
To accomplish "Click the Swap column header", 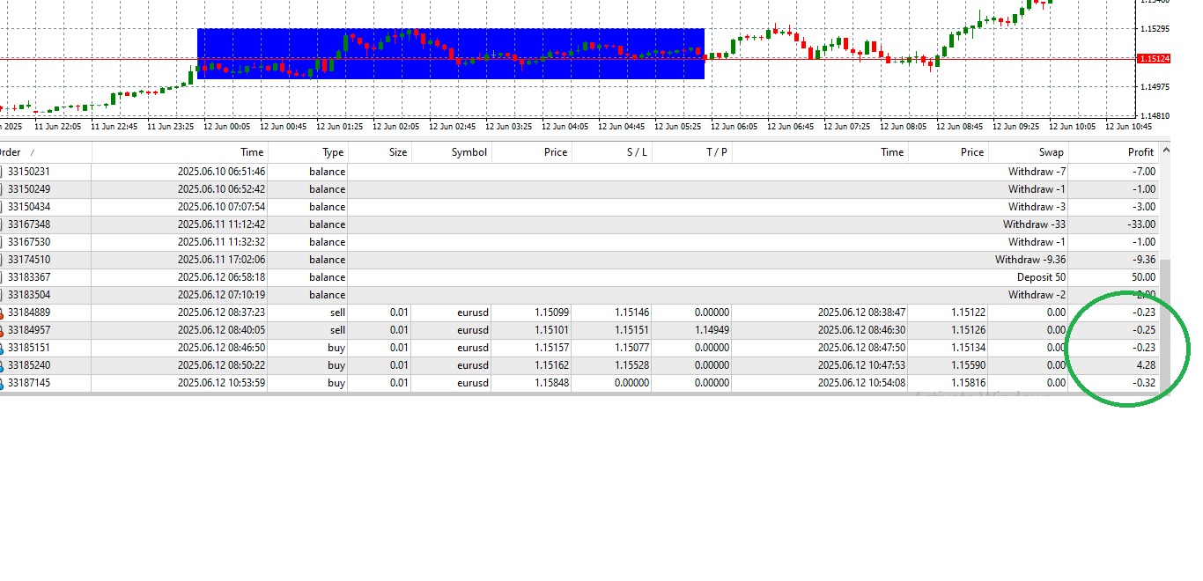I will pos(1051,152).
